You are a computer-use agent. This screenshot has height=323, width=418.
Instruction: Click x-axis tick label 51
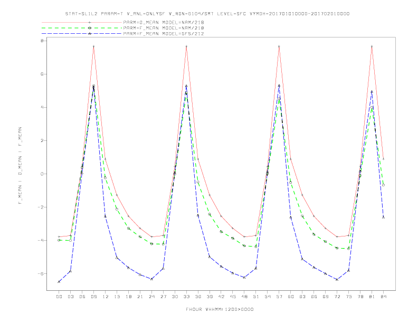tap(256, 297)
